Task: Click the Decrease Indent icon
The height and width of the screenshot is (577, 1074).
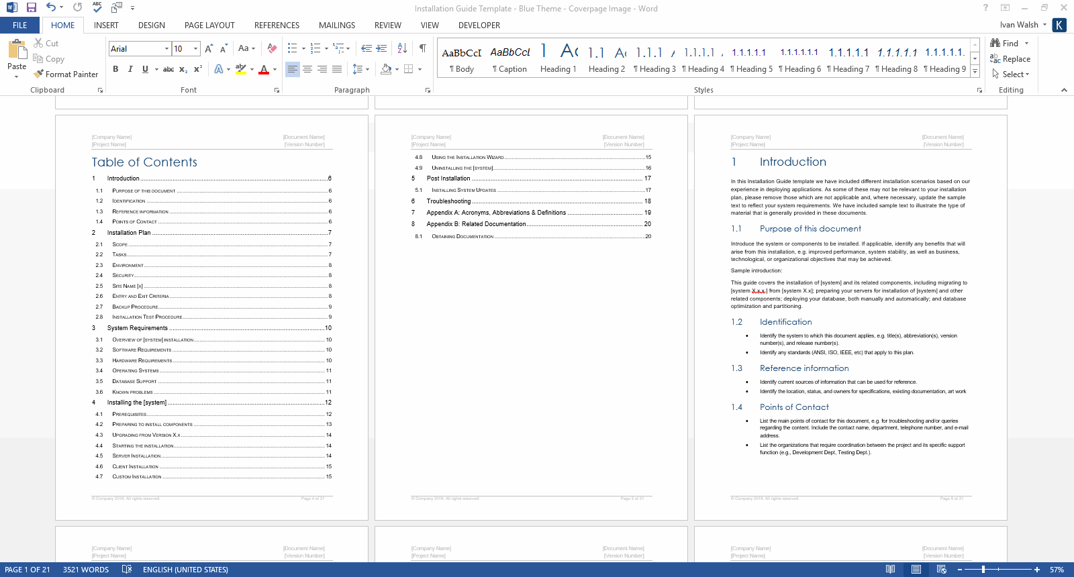Action: (x=366, y=48)
